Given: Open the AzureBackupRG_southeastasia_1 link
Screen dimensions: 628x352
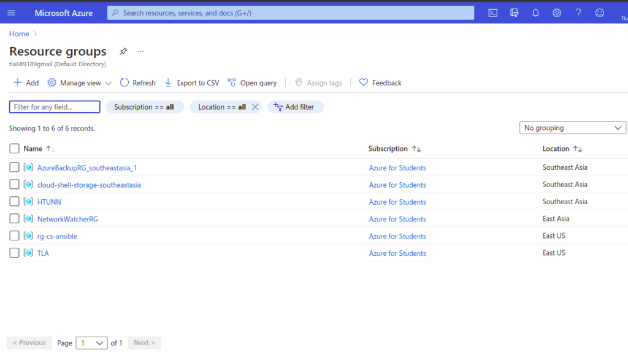Looking at the screenshot, I should [x=87, y=168].
